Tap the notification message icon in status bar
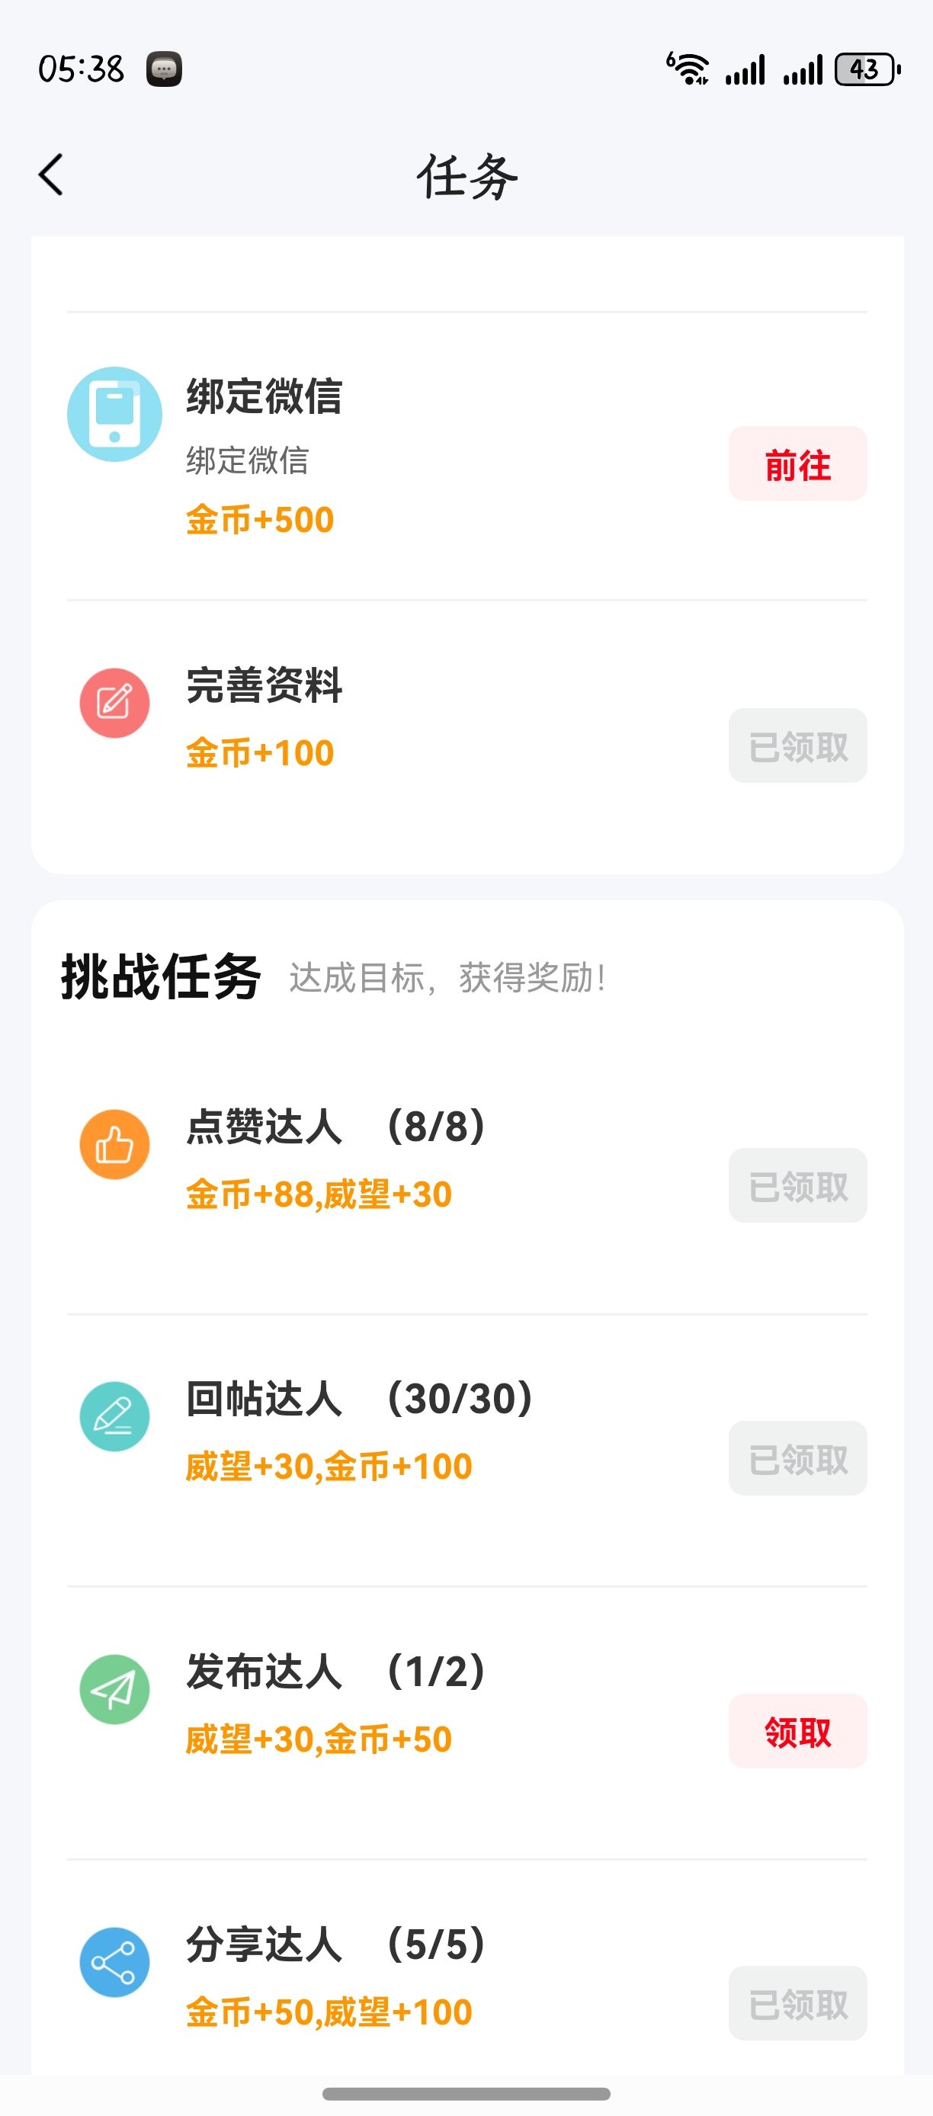The image size is (933, 2116). click(163, 69)
